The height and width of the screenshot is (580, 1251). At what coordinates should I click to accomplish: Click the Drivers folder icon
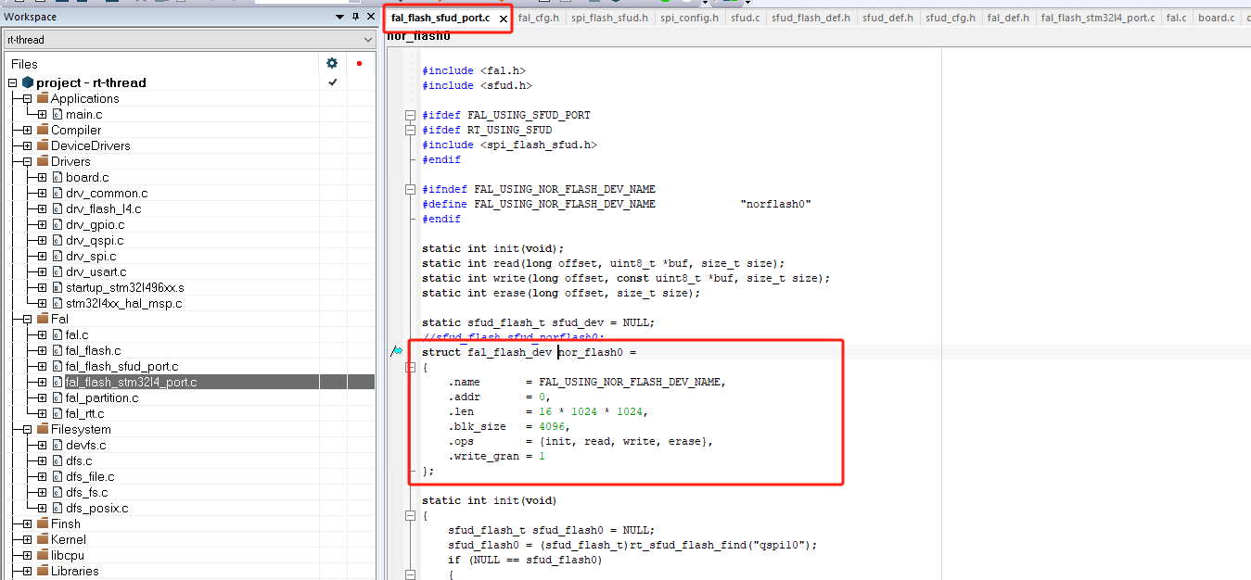tap(43, 161)
